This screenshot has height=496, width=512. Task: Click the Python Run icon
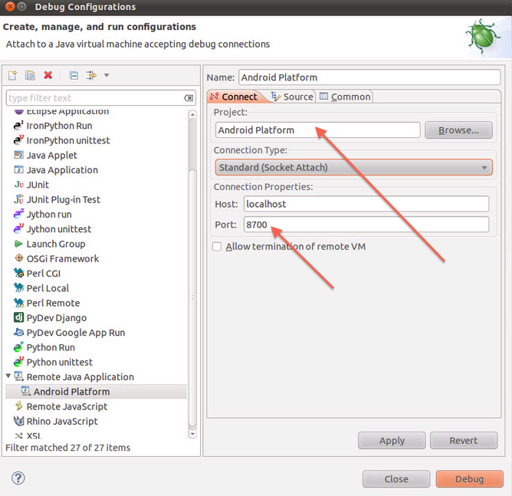click(18, 347)
